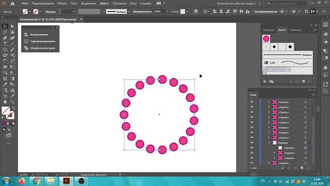Open the Файл menu

[x=25, y=4]
